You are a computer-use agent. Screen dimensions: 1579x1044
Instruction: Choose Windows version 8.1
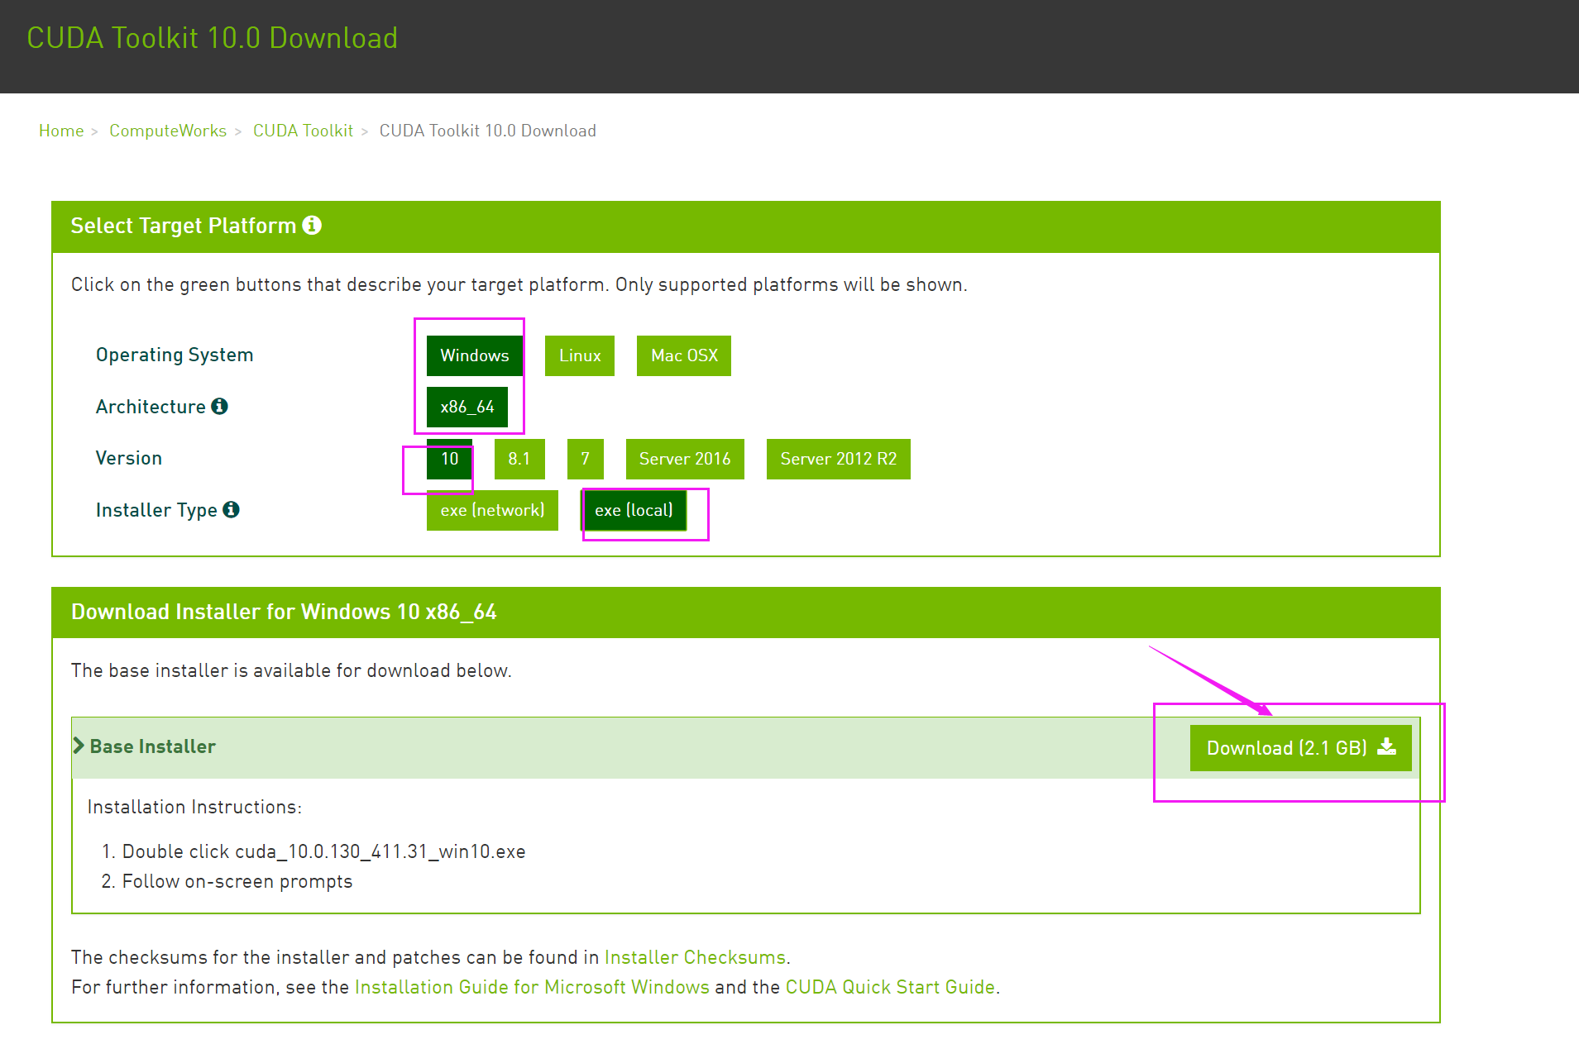(x=519, y=459)
